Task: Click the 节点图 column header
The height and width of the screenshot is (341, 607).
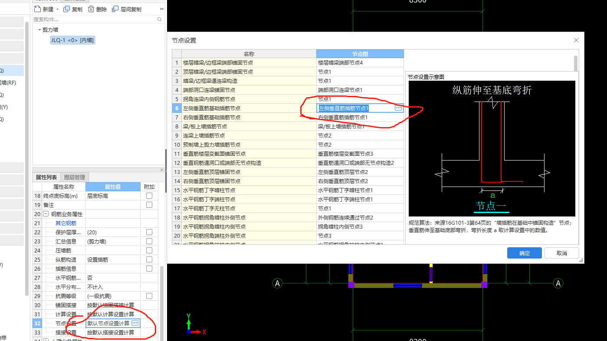Action: click(360, 54)
